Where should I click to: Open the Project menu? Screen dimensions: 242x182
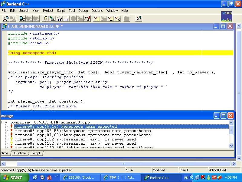[48, 11]
